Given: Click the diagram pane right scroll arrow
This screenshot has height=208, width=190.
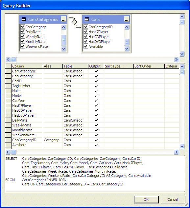Looking at the screenshot, I should pos(176,59).
